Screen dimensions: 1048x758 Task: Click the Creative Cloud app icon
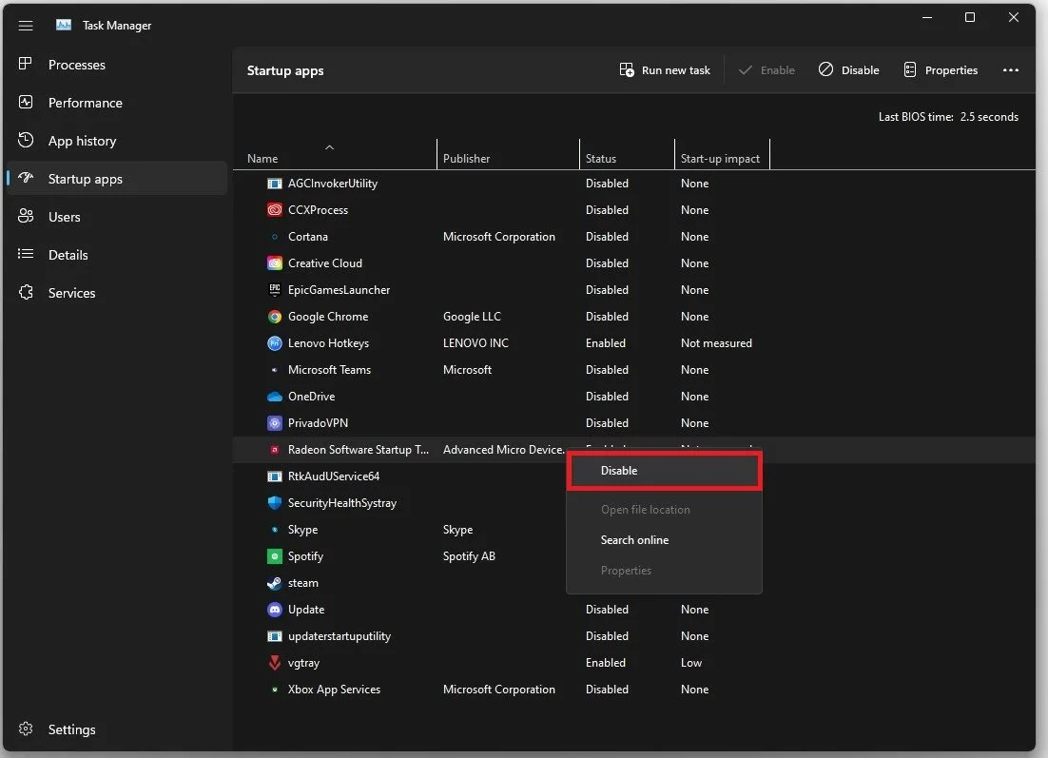click(x=275, y=263)
